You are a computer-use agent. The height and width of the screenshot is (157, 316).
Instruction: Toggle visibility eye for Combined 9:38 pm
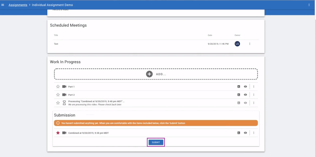pos(245,133)
